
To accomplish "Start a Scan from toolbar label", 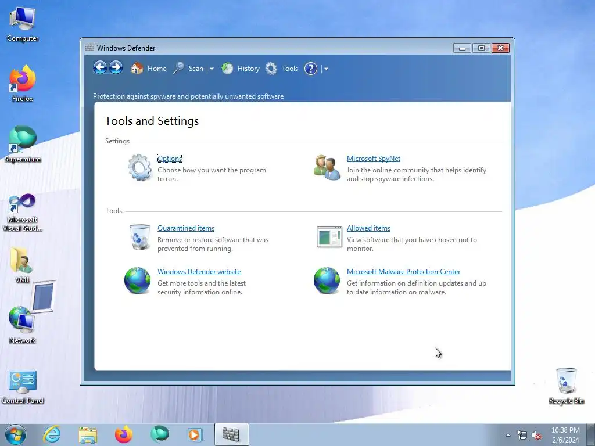I will click(x=196, y=69).
